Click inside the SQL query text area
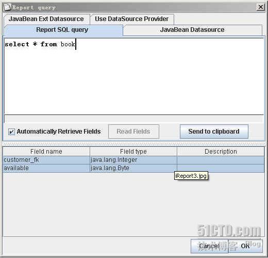 [x=134, y=77]
